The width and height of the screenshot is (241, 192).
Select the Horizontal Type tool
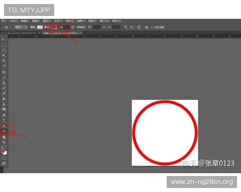click(4, 120)
